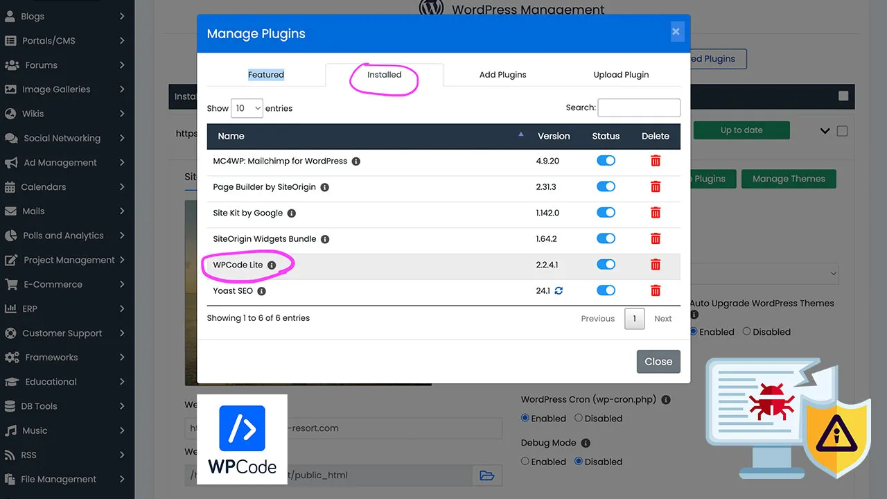Sort plugins by the Name column header
This screenshot has height=499, width=887.
[x=369, y=136]
